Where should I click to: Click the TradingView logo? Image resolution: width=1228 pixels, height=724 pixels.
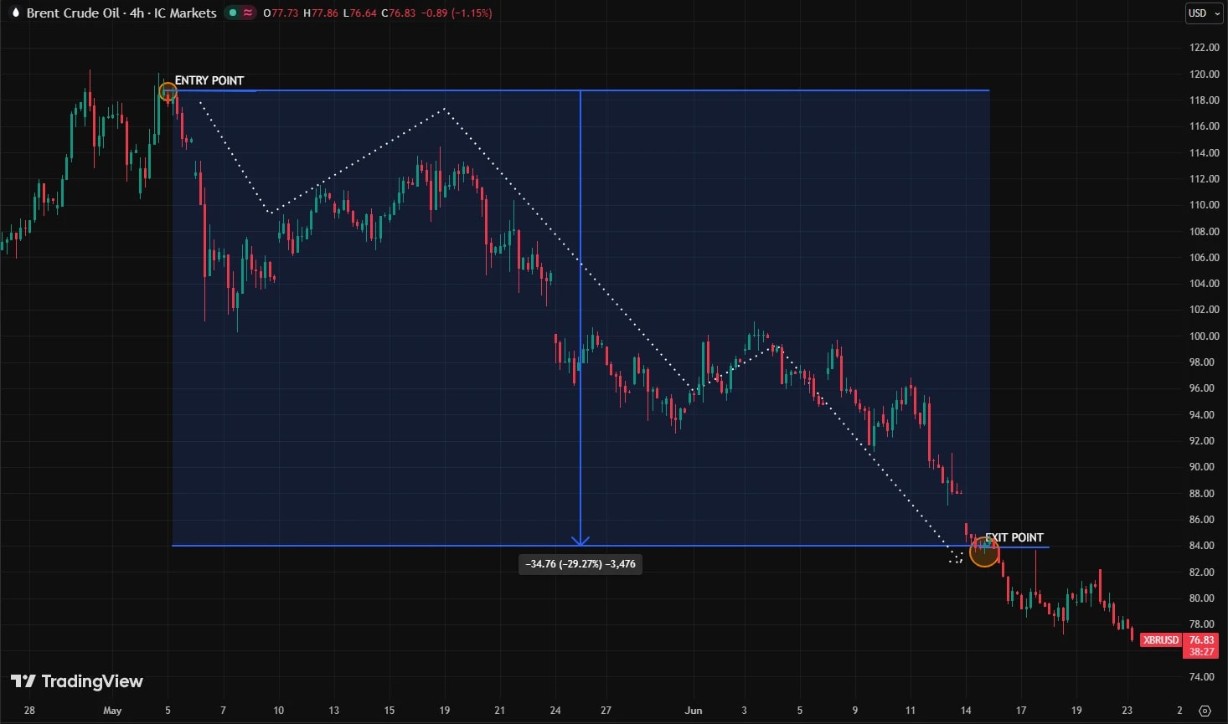76,681
